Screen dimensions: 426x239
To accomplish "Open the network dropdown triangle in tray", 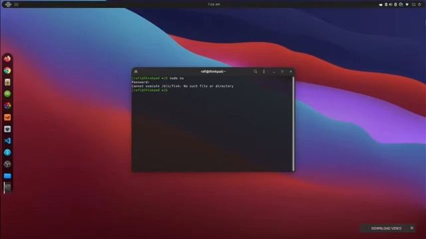I will point(407,5).
